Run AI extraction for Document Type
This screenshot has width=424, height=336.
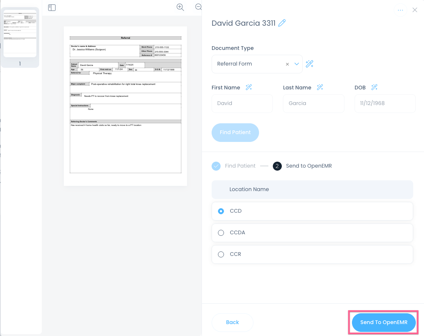coord(309,64)
